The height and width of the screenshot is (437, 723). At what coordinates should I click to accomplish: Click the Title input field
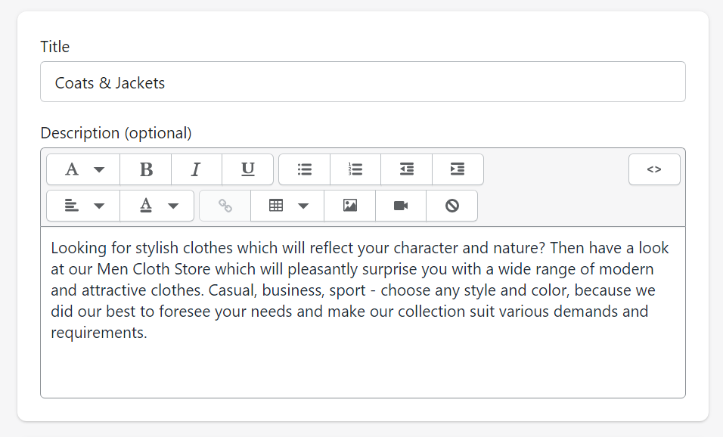click(x=363, y=82)
